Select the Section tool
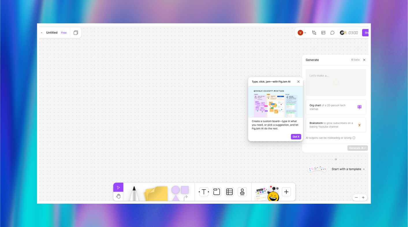 point(217,192)
